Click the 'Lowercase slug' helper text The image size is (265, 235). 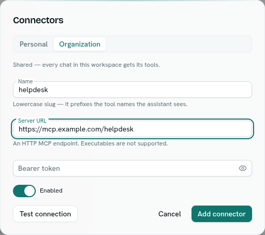100,104
